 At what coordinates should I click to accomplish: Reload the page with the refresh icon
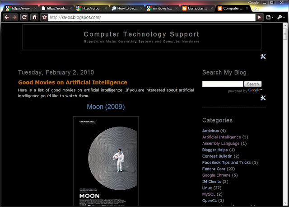pos(24,17)
